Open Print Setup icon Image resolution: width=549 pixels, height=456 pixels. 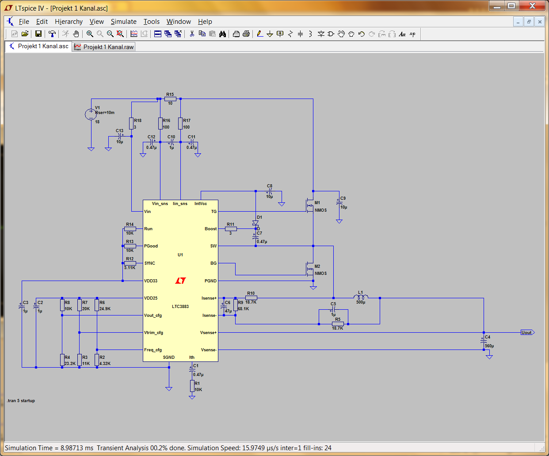[236, 34]
